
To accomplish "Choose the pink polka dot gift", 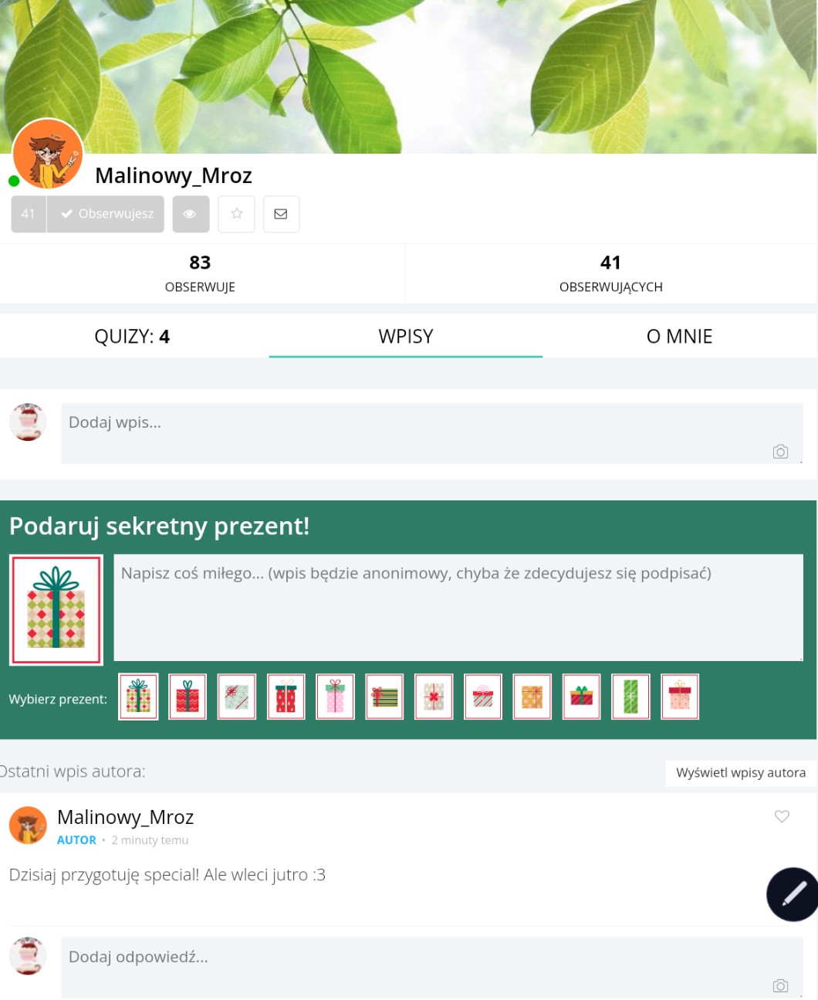I will click(x=335, y=697).
